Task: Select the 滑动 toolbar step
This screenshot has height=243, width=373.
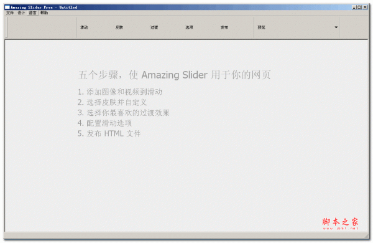Action: tap(84, 27)
